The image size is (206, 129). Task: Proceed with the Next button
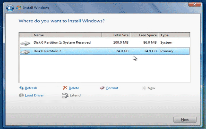(x=185, y=120)
